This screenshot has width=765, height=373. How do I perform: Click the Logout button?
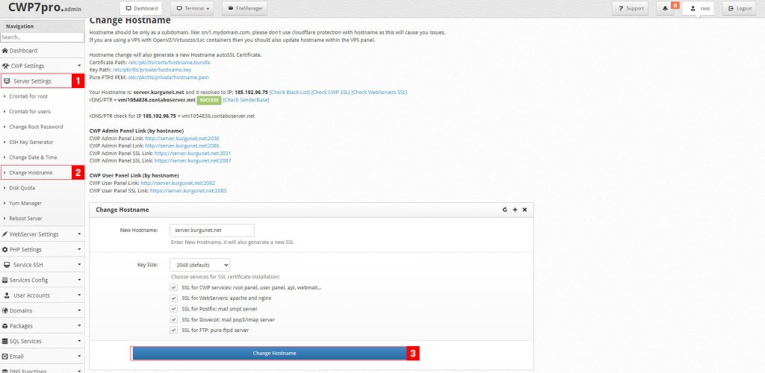(x=740, y=9)
